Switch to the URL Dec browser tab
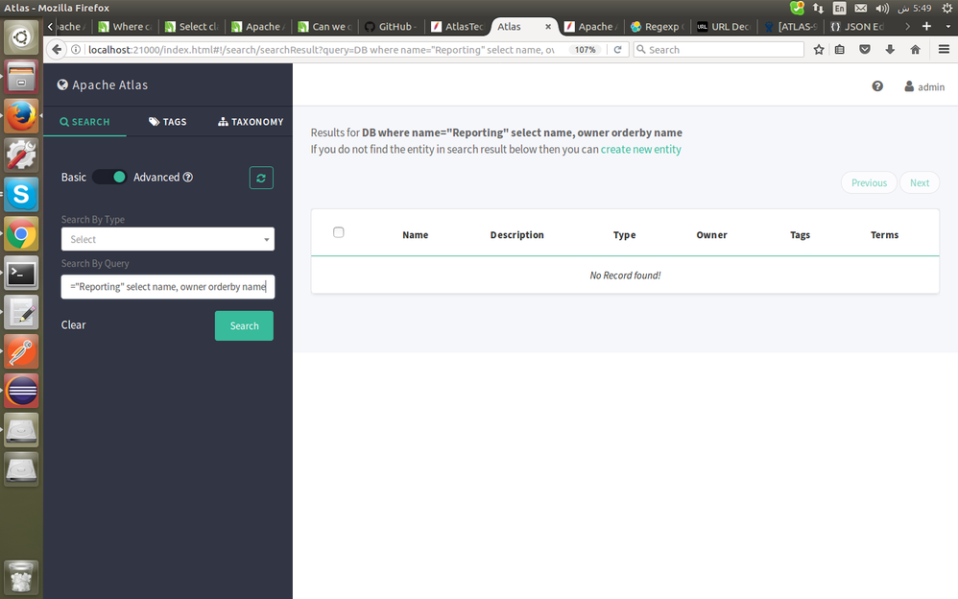Viewport: 958px width, 599px height. pyautogui.click(x=724, y=27)
